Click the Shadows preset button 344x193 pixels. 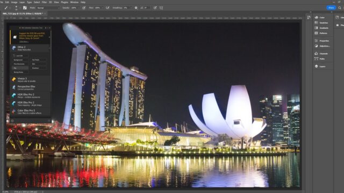(x=39, y=68)
